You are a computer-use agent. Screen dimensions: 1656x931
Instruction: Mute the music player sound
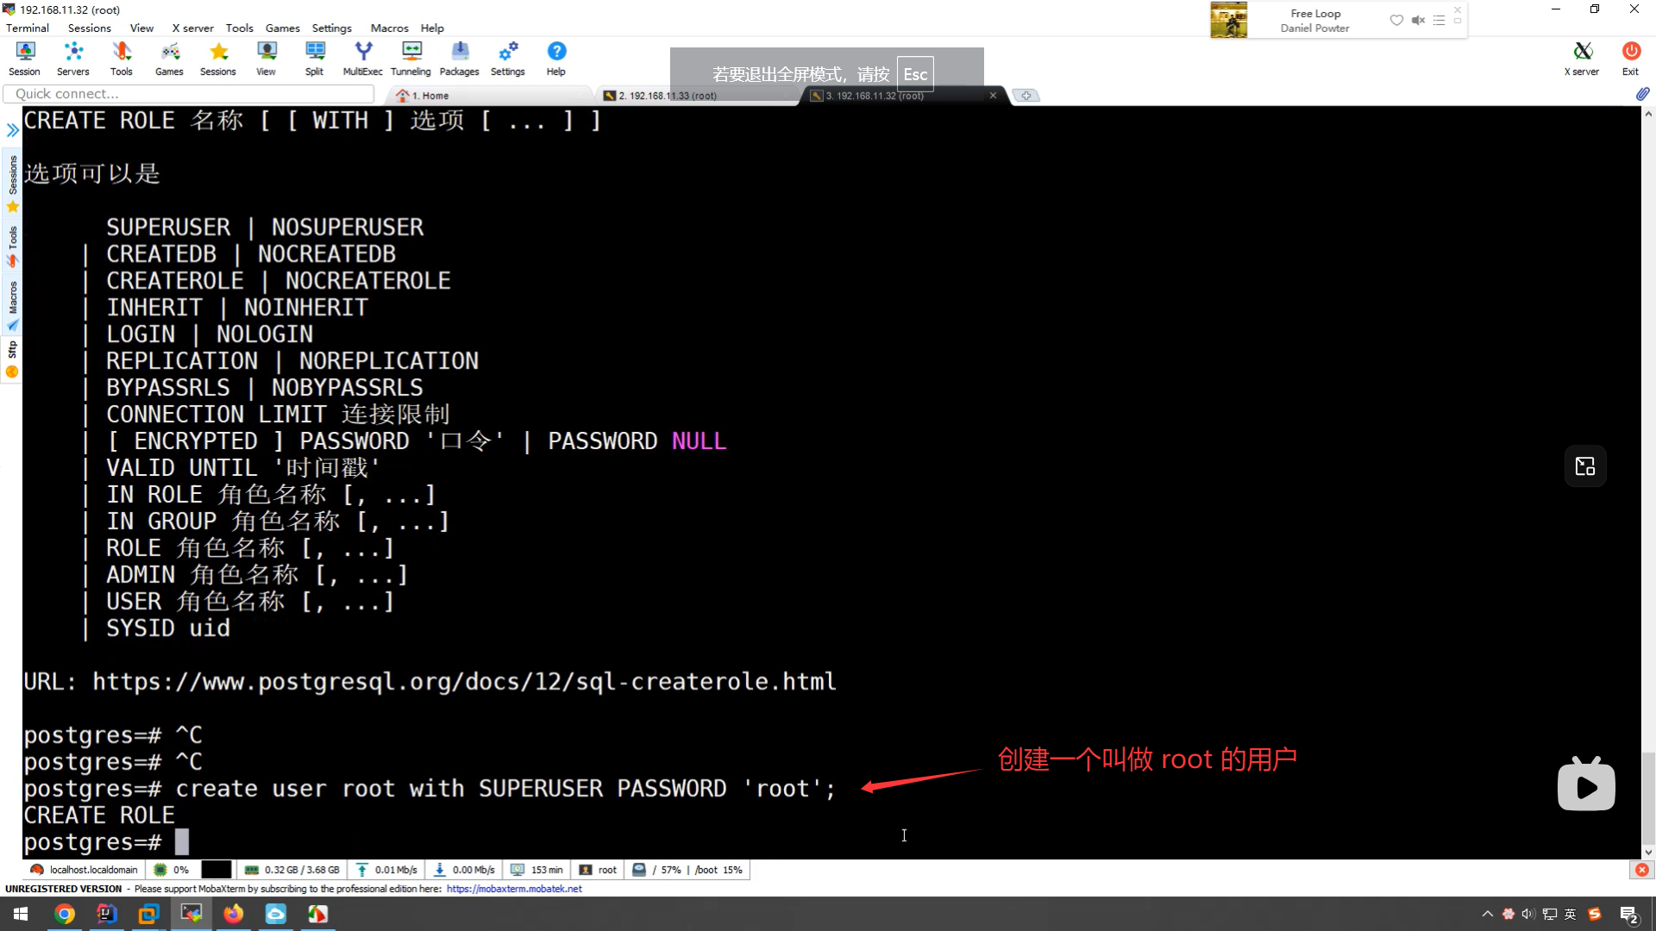1418,20
